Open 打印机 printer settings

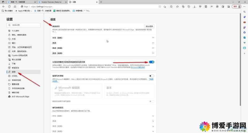24,76
